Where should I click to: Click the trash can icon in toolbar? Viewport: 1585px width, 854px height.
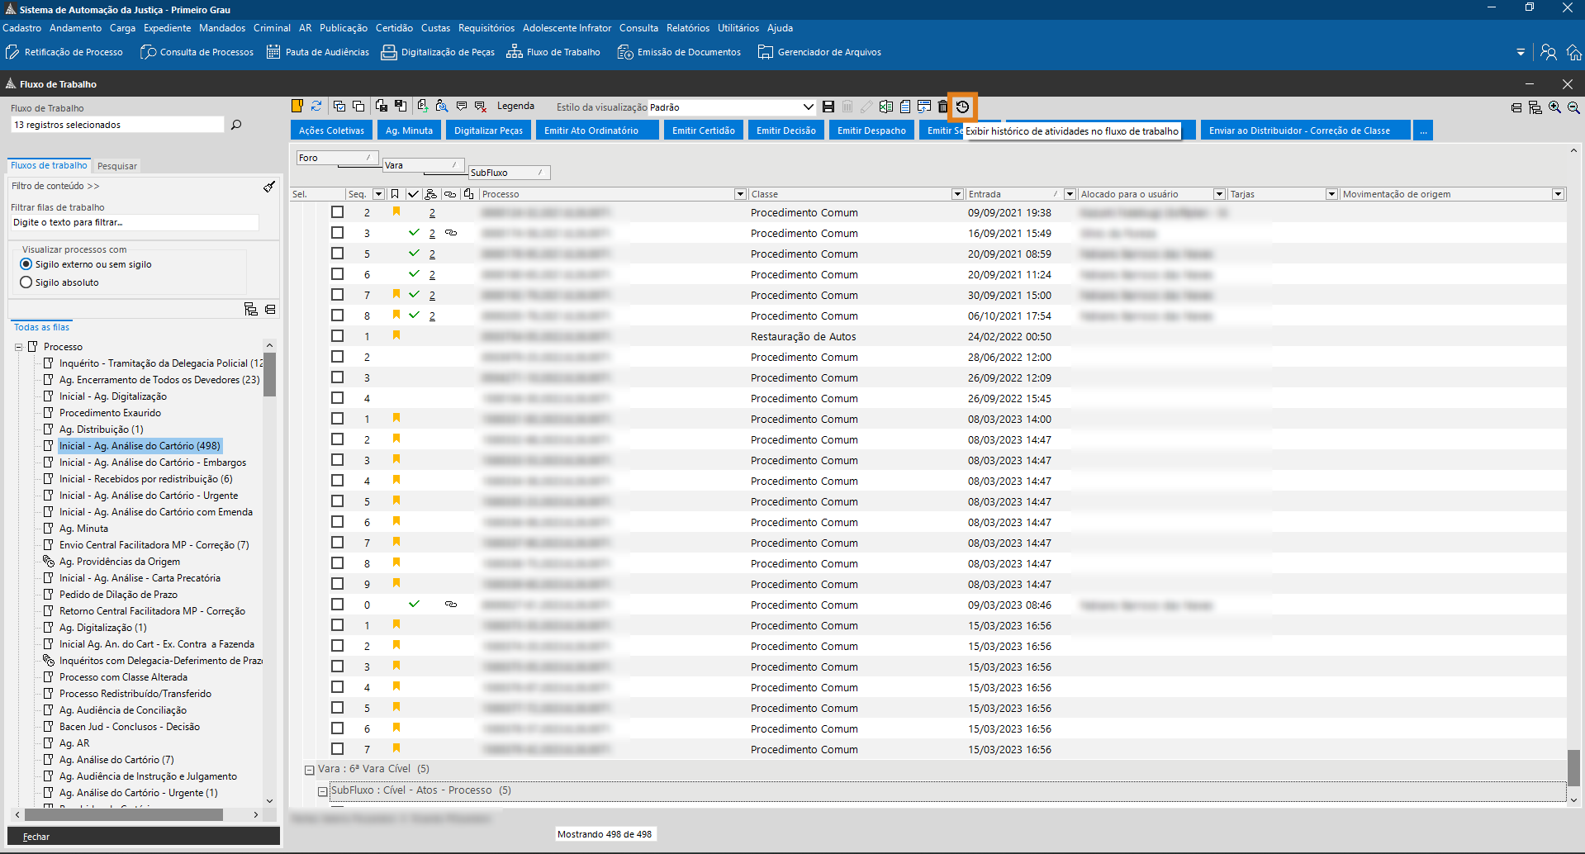coord(942,107)
